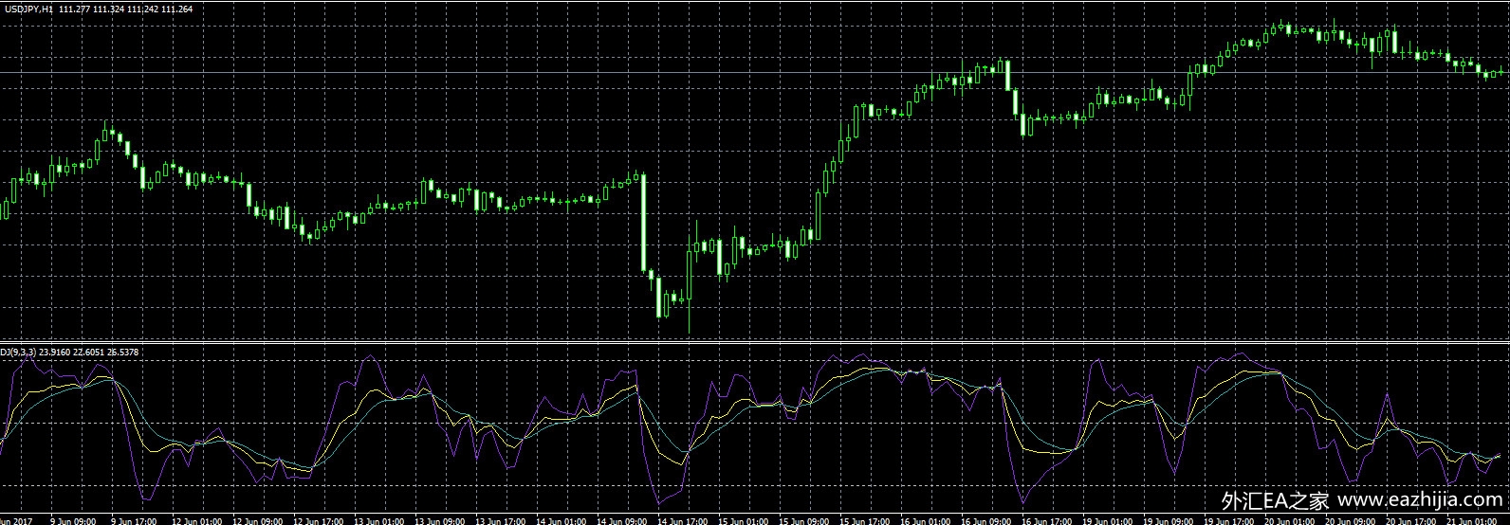Image resolution: width=1510 pixels, height=525 pixels.
Task: Click the 15 Jun 09:00 time label
Action: click(x=802, y=520)
